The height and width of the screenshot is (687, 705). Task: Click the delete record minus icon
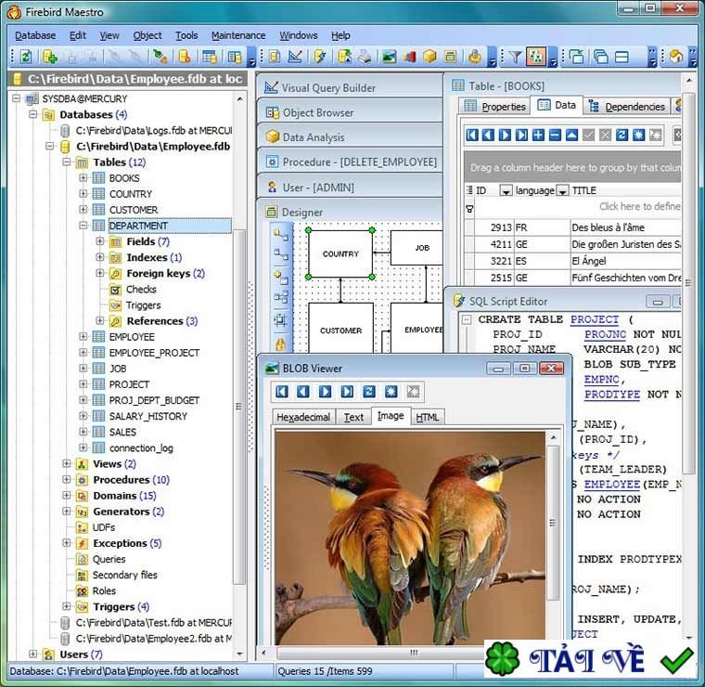click(555, 136)
